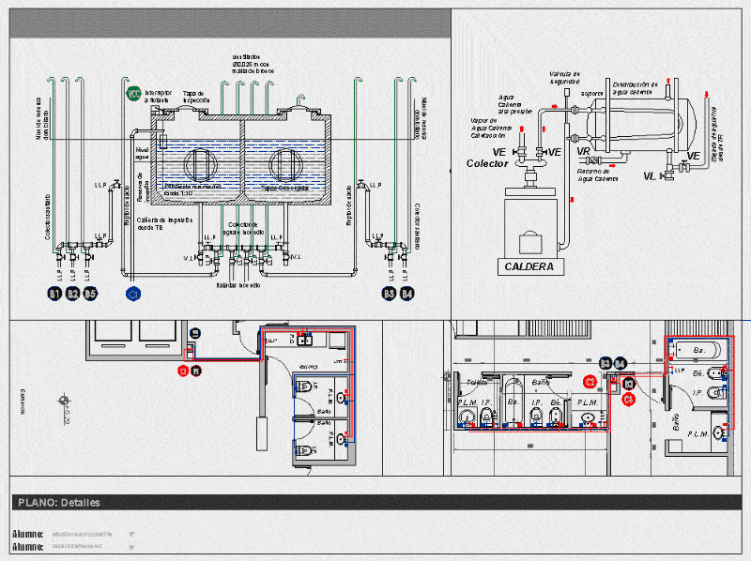Toggle the B1 riser marker

pyautogui.click(x=55, y=294)
